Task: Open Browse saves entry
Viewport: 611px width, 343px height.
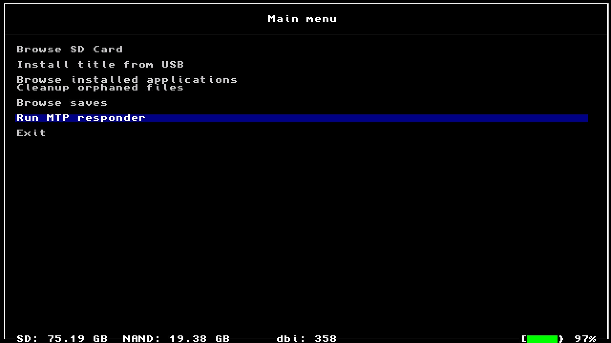Action: (62, 103)
